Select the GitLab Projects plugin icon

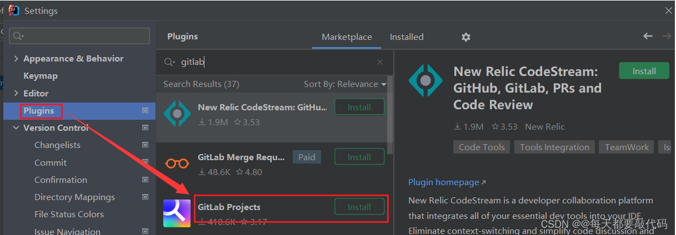point(177,213)
